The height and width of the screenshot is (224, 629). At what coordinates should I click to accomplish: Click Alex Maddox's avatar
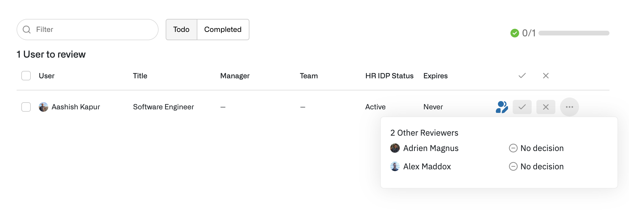[395, 166]
